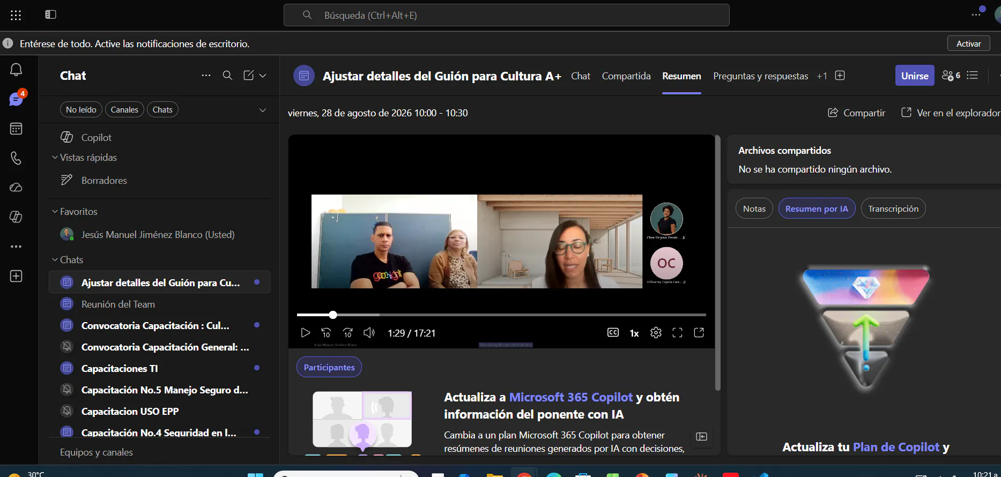Open chat list more options ellipsis
1001x477 pixels.
tap(206, 76)
